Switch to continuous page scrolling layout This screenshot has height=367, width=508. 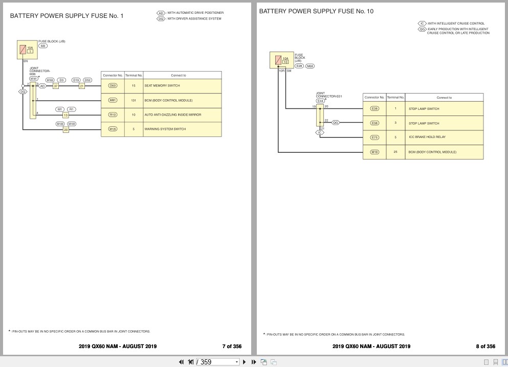coord(496,362)
